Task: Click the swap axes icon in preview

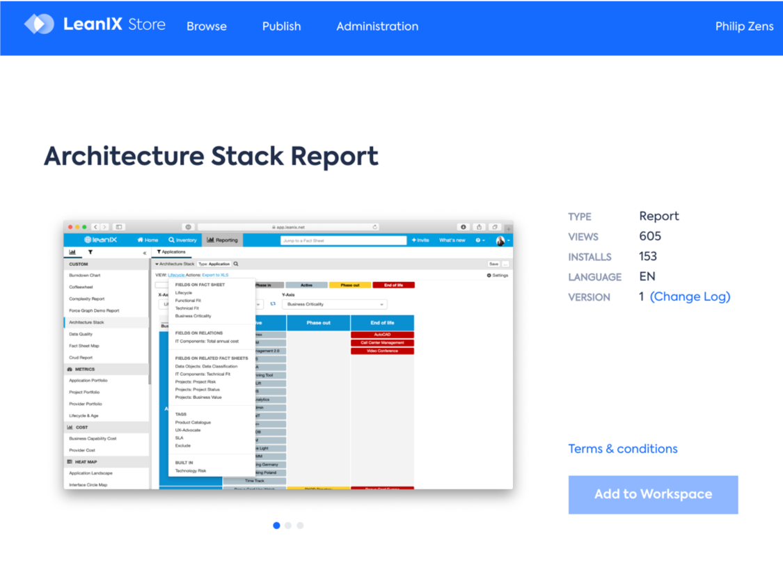Action: point(273,303)
